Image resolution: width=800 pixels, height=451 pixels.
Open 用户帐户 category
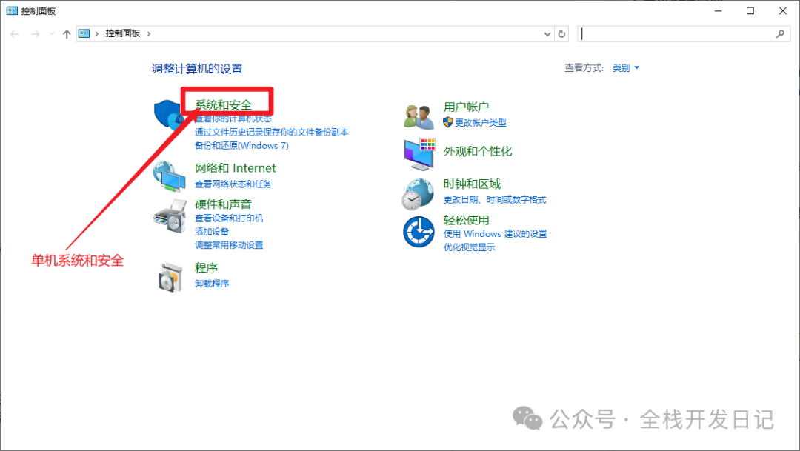(467, 107)
